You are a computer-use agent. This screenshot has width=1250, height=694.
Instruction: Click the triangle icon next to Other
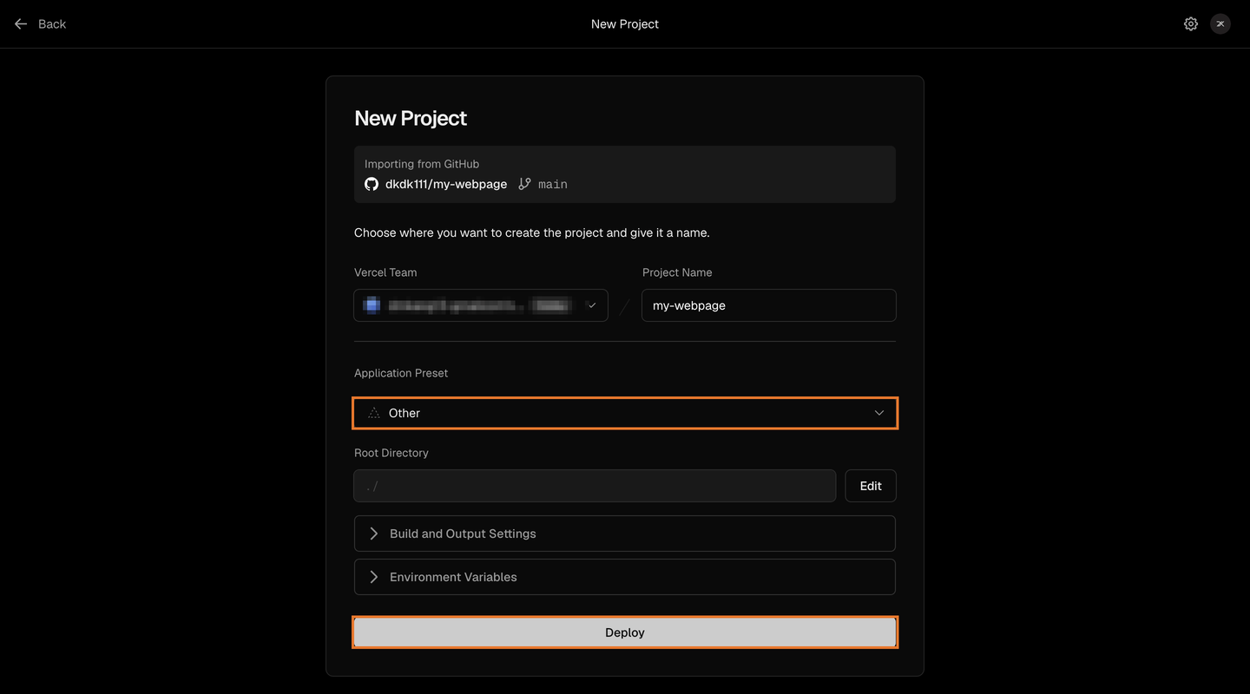[374, 413]
